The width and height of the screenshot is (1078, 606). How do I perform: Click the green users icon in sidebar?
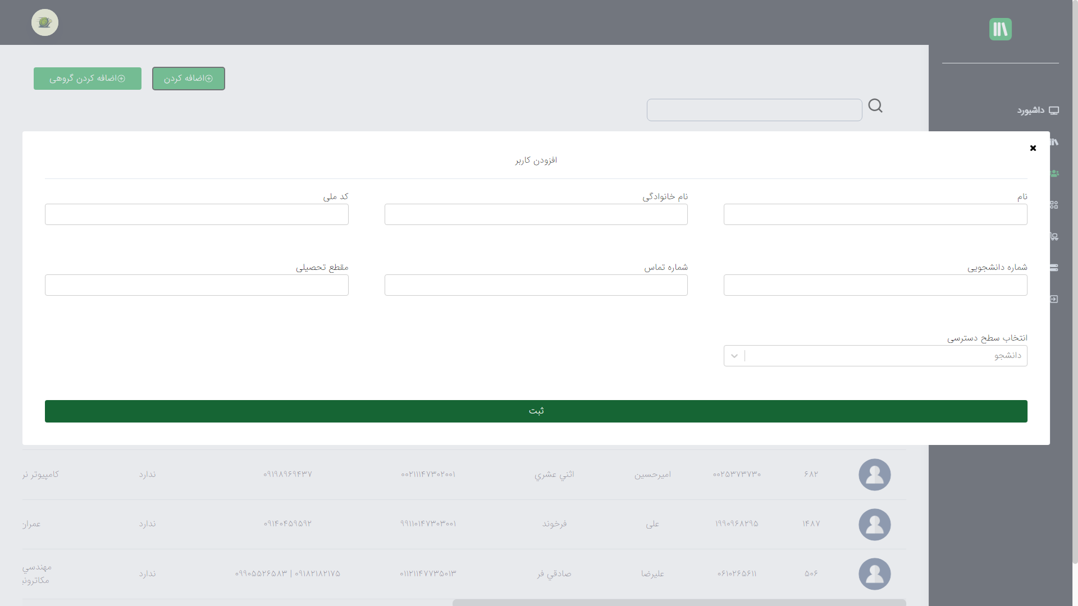click(1054, 173)
